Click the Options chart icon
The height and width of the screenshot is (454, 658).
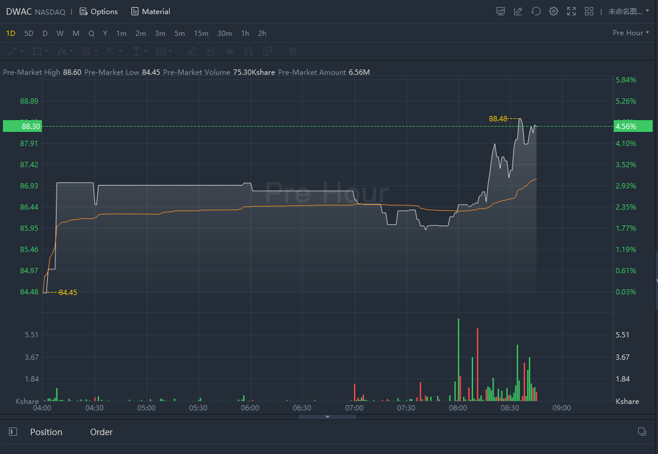pyautogui.click(x=84, y=11)
